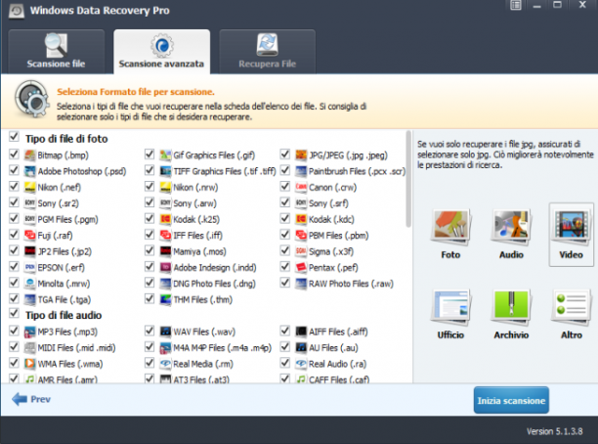Click the Minolta (.mrw) icon
This screenshot has height=444, width=598.
click(29, 284)
